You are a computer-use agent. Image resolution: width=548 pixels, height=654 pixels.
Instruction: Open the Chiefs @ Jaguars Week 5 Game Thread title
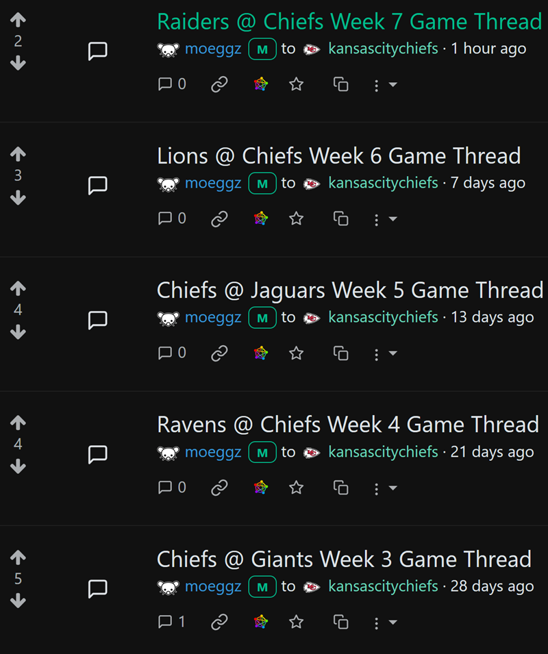pyautogui.click(x=349, y=290)
